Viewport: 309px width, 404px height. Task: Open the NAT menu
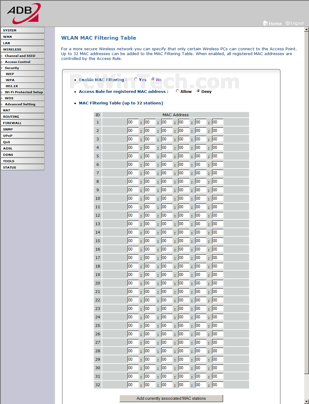click(x=23, y=110)
